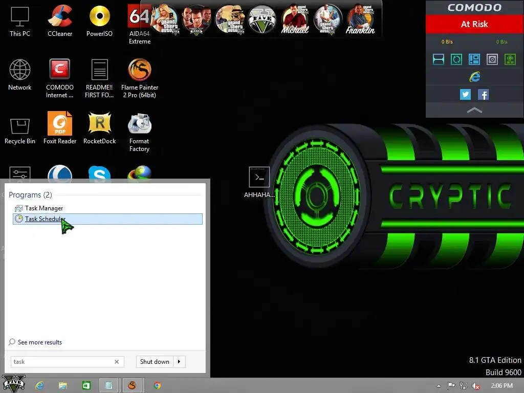Open Task Scheduler search result
This screenshot has height=393, width=524.
pos(107,219)
